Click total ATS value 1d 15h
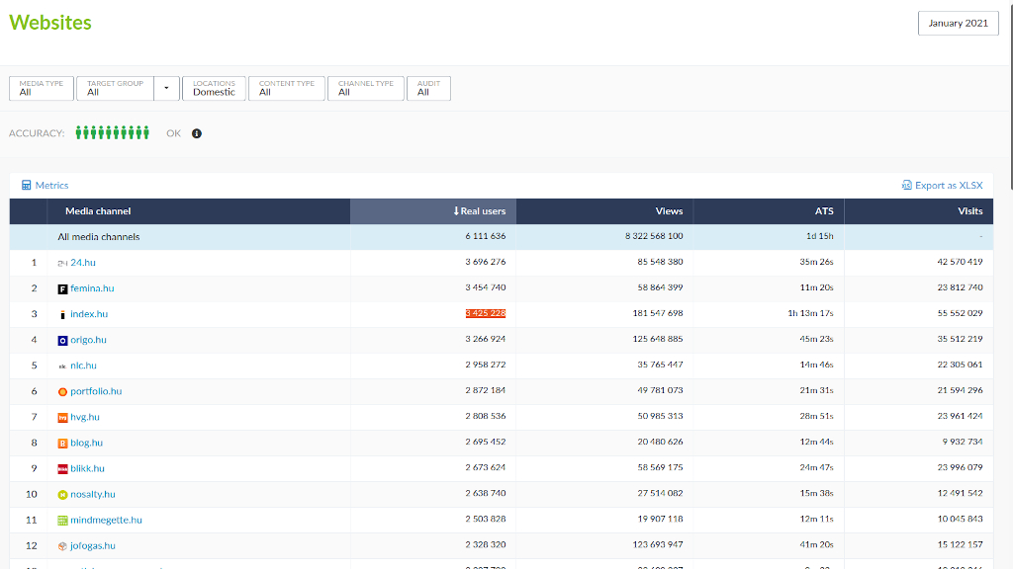The image size is (1013, 569). (x=819, y=236)
